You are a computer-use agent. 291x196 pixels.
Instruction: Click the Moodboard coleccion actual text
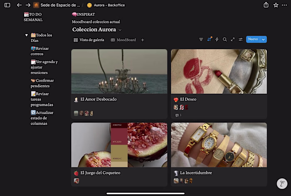click(96, 22)
